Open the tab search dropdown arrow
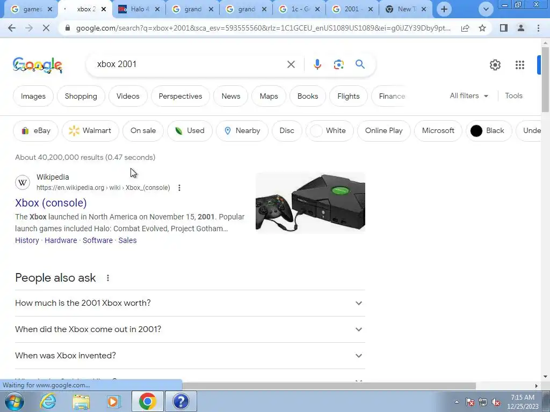Viewport: 550px width, 412px height. (x=486, y=9)
